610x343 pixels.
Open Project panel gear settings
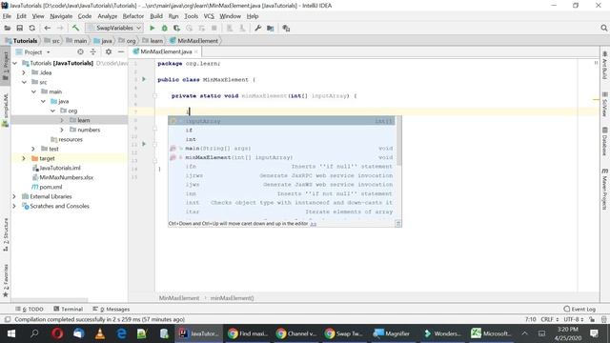[108, 51]
